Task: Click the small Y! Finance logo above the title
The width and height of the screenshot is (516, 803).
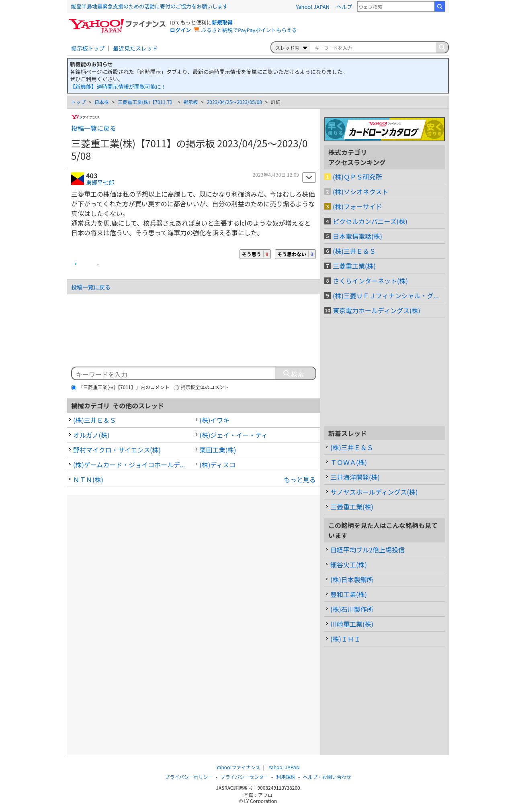Action: coord(85,117)
